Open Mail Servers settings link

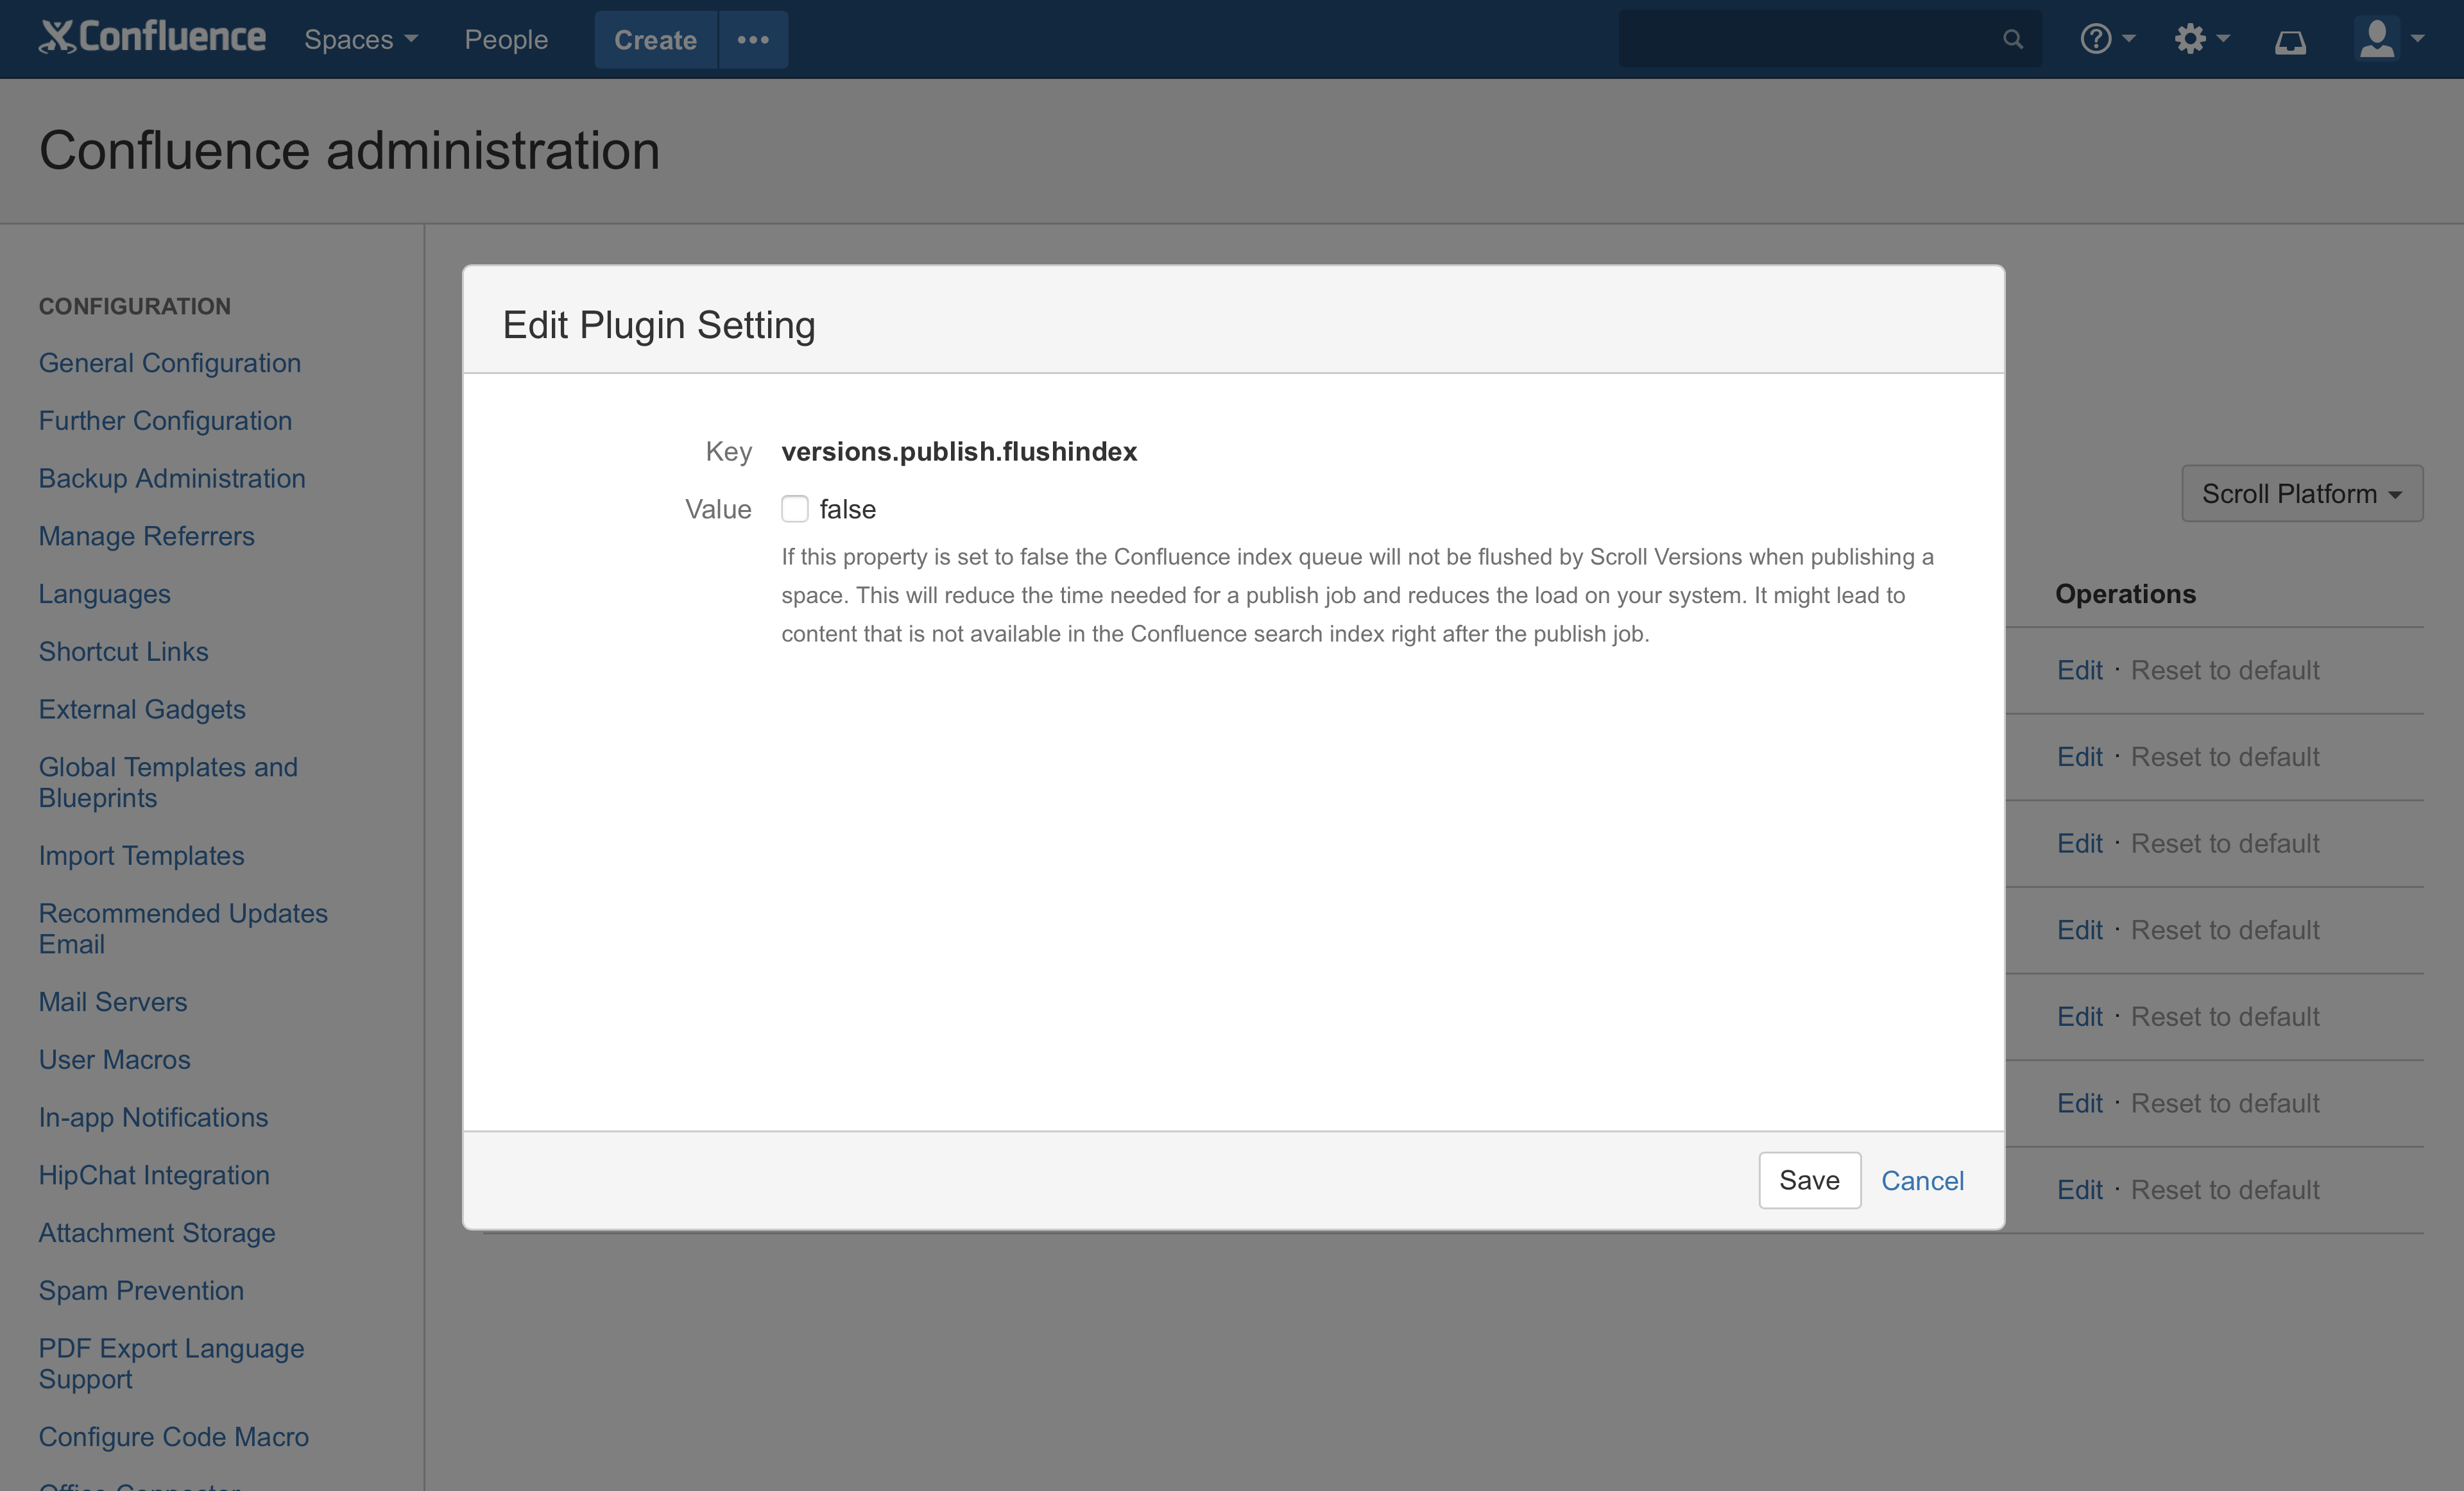(112, 1002)
